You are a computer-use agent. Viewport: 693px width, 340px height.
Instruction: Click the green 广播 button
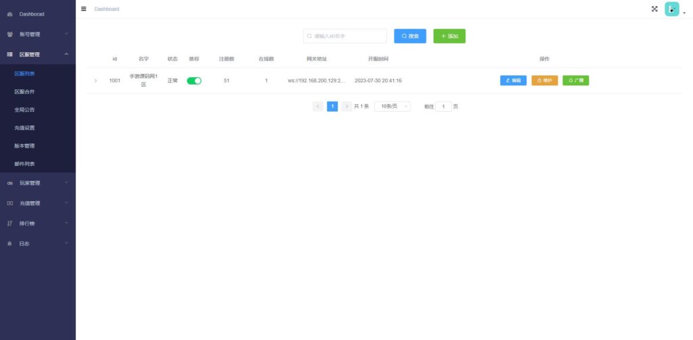point(575,81)
